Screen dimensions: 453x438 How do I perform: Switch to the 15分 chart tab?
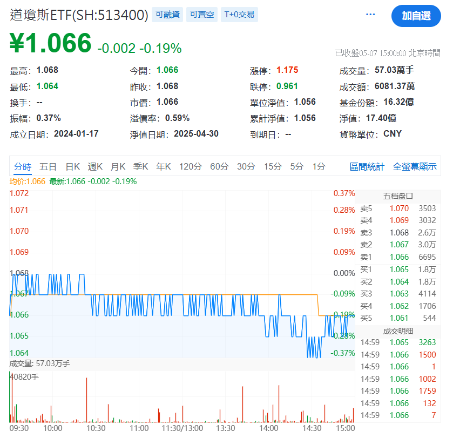pos(273,167)
